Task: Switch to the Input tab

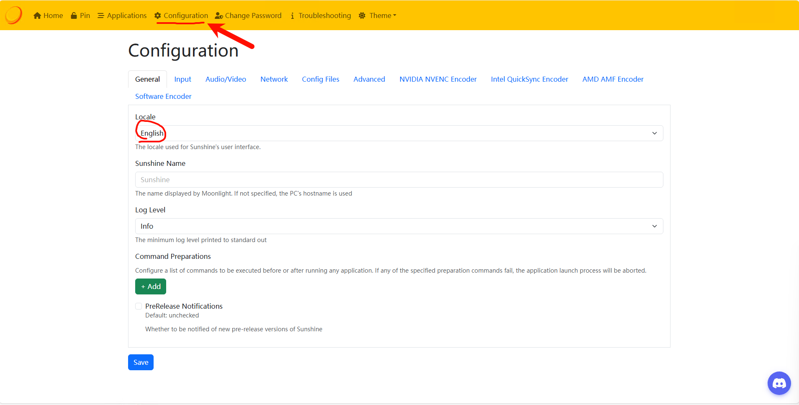Action: (182, 79)
